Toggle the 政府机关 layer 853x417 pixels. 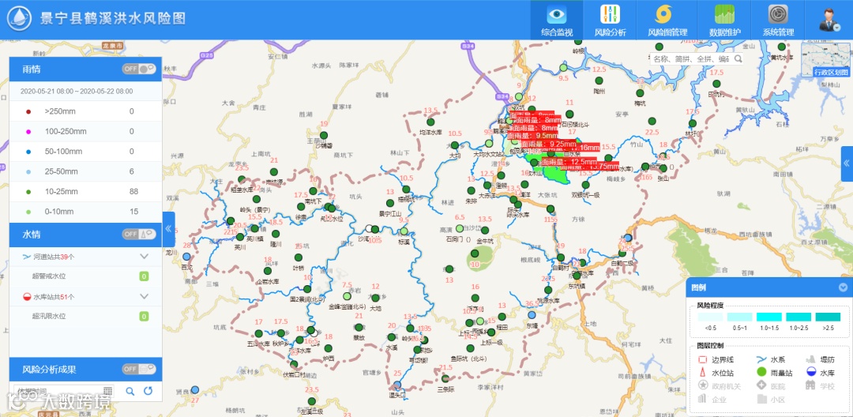720,385
